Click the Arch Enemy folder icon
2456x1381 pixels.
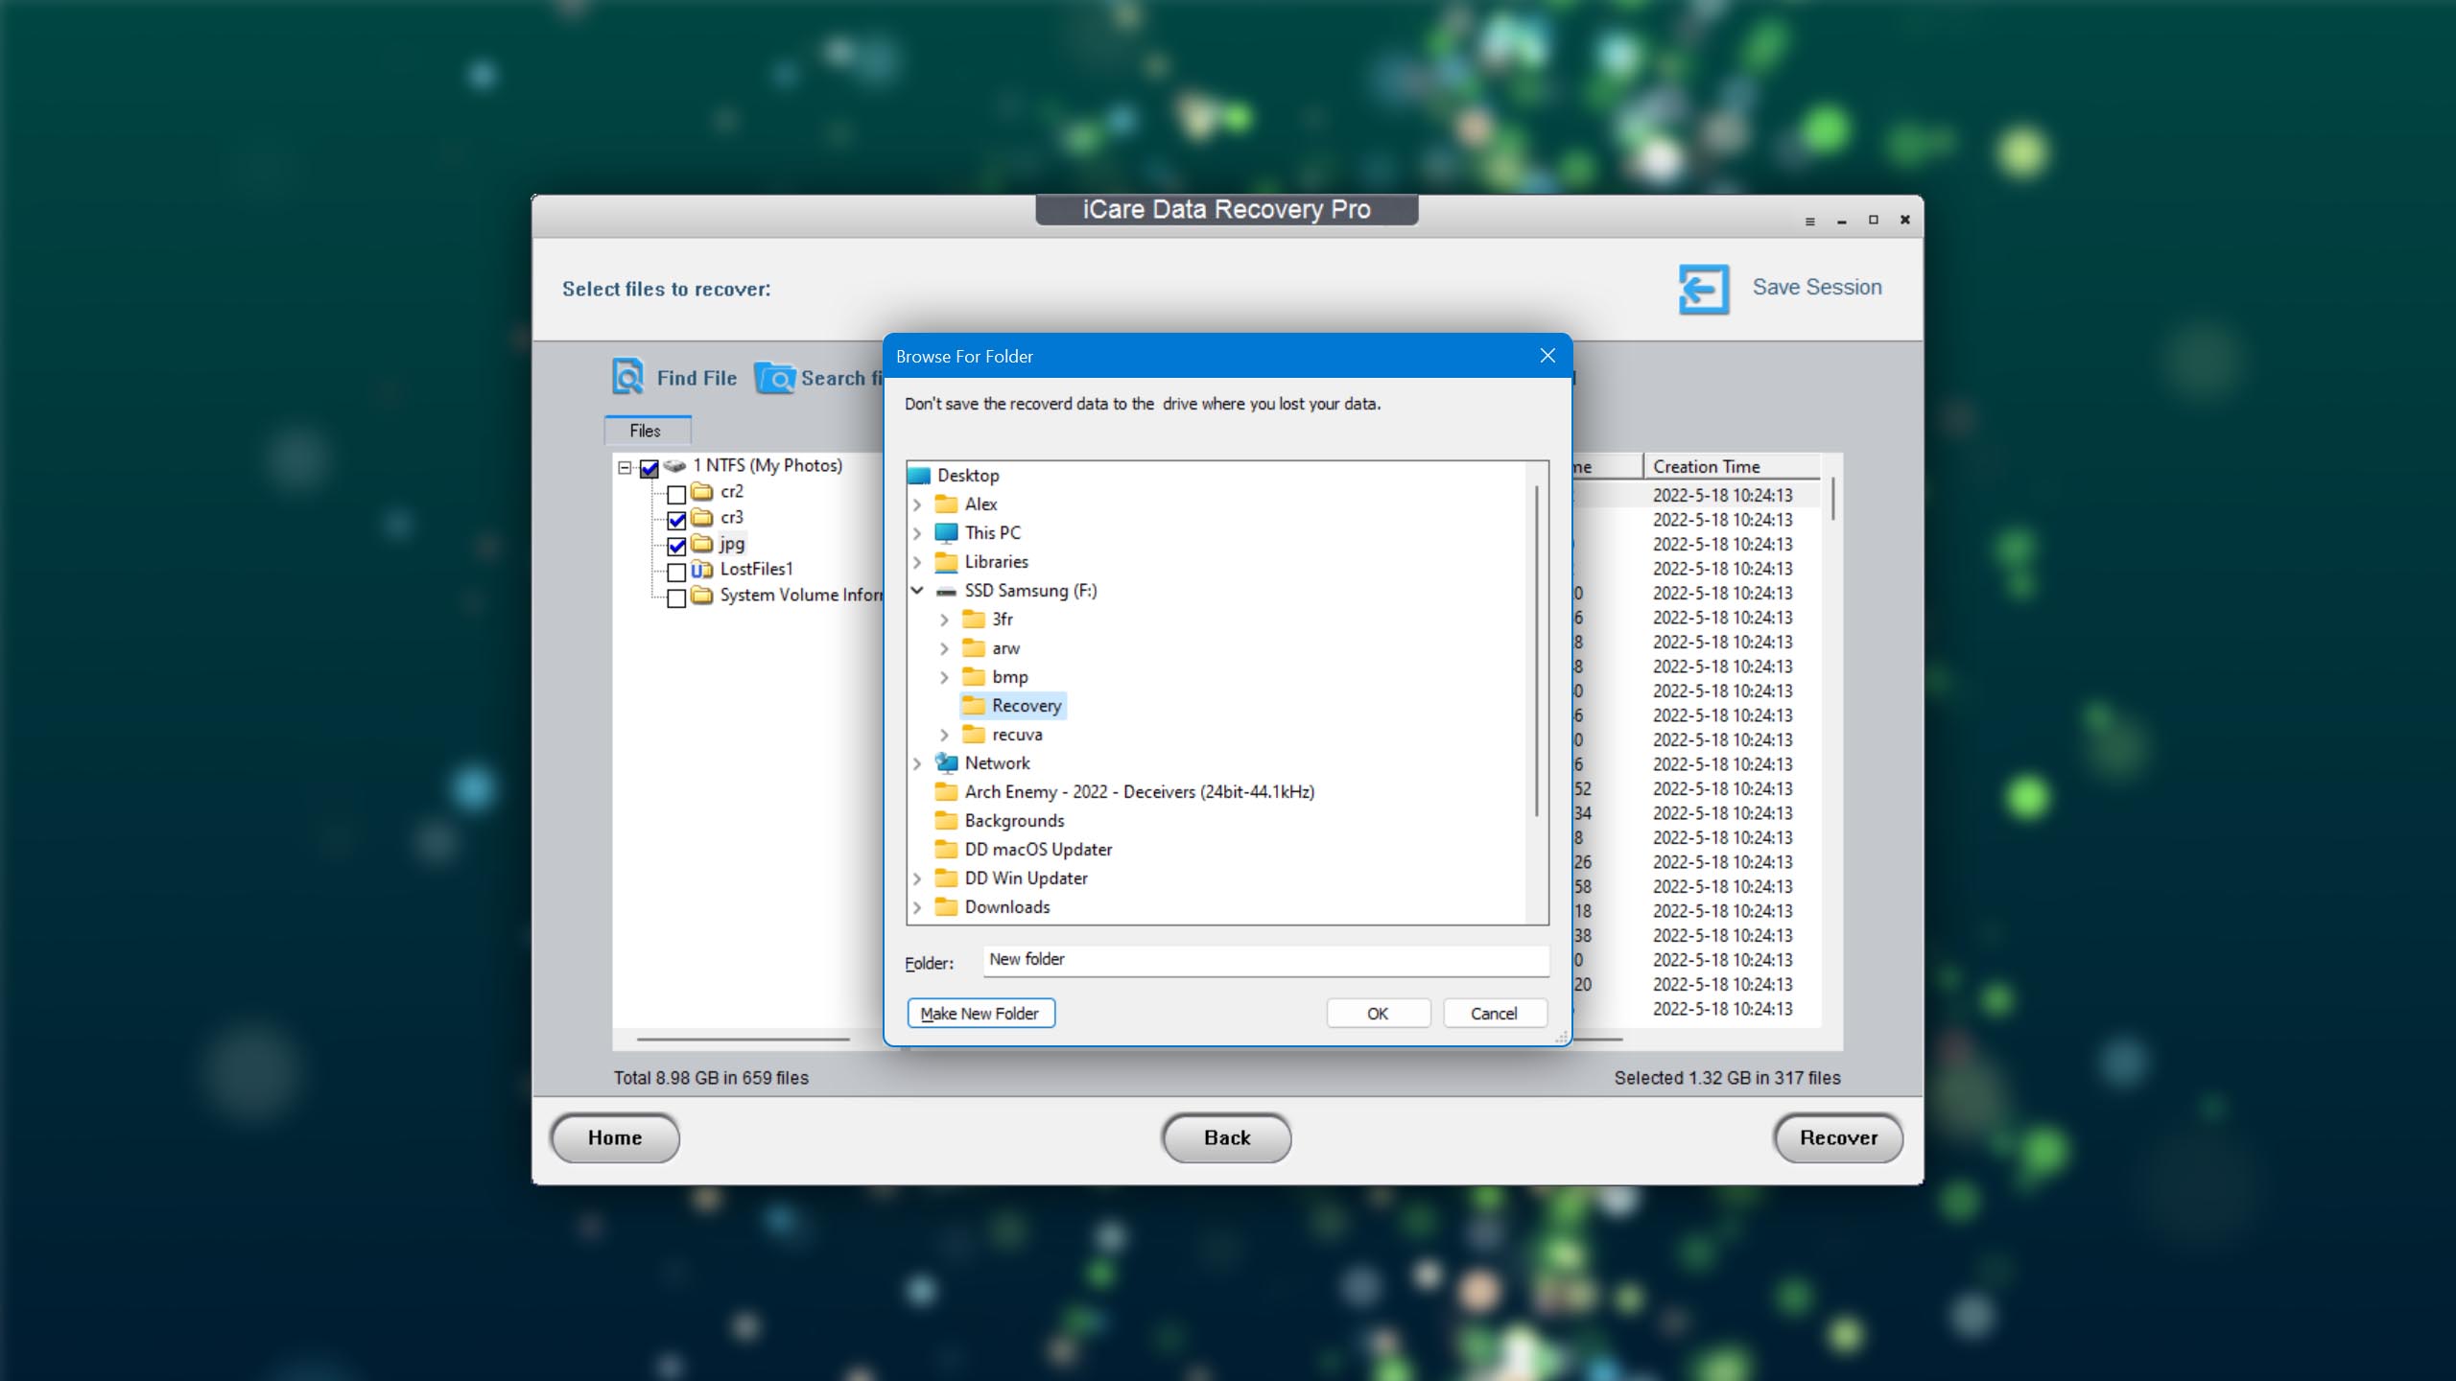tap(946, 791)
